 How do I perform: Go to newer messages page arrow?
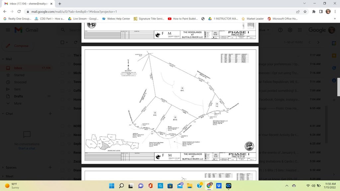309,42
